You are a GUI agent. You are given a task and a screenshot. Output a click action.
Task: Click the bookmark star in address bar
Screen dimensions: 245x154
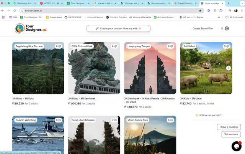(200, 11)
